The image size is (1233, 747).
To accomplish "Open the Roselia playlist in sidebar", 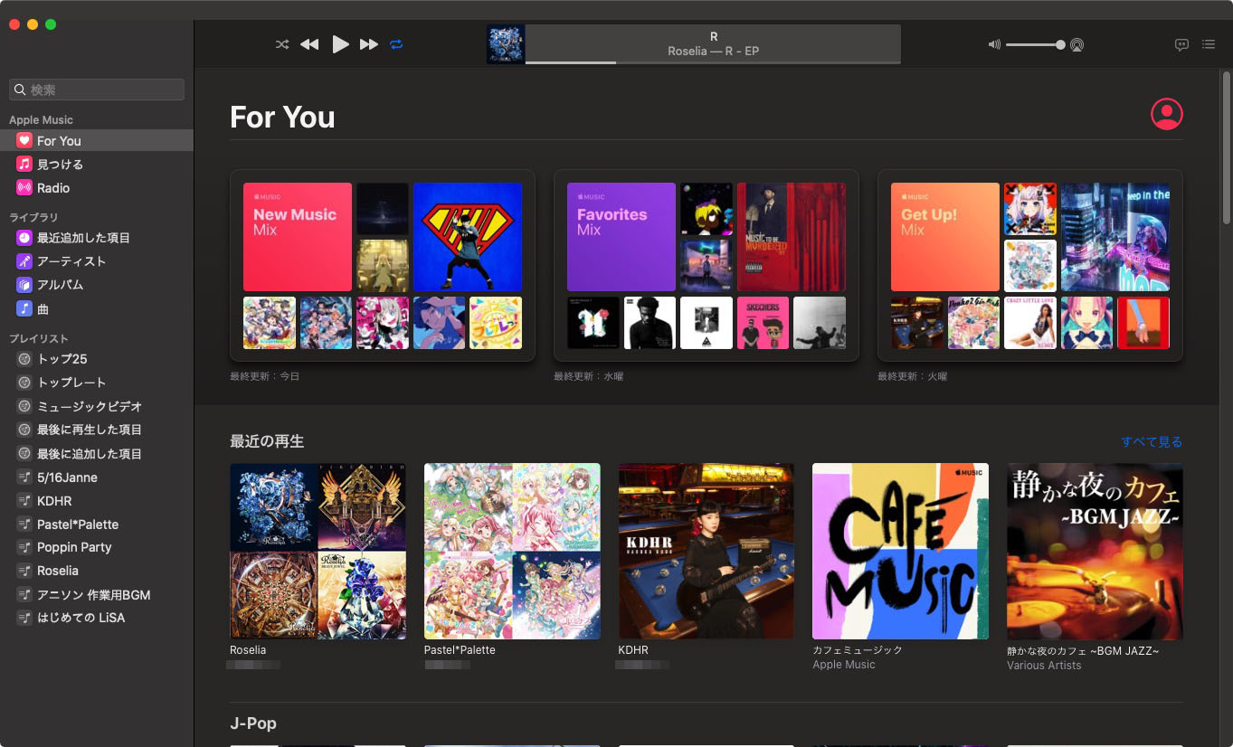I will coord(97,571).
